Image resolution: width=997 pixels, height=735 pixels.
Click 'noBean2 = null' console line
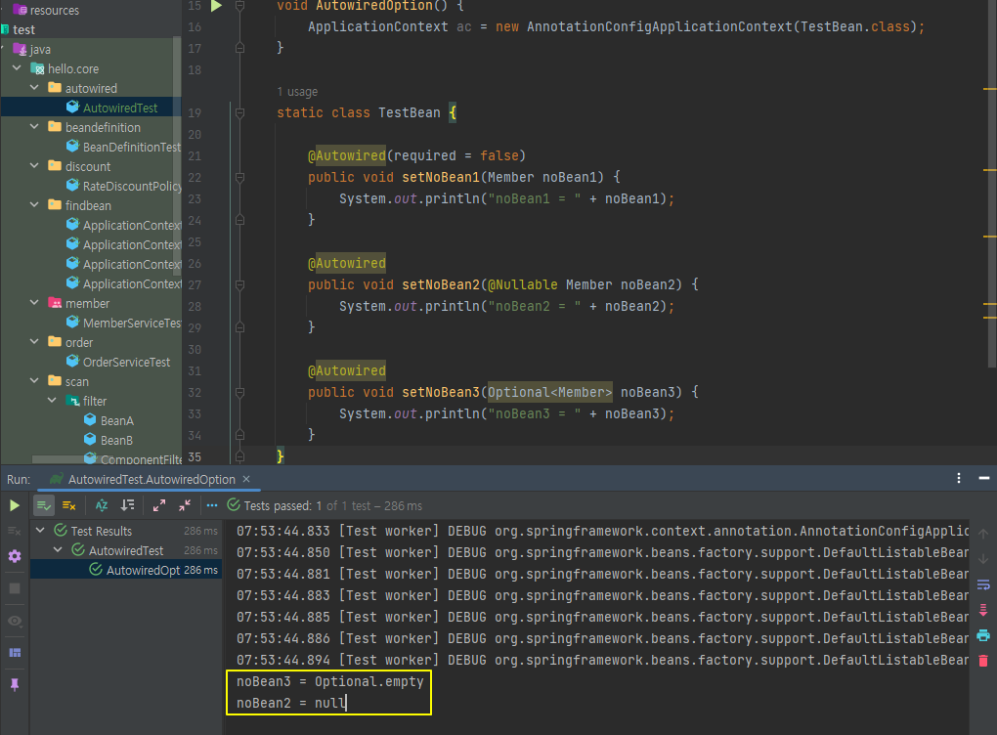(x=291, y=703)
